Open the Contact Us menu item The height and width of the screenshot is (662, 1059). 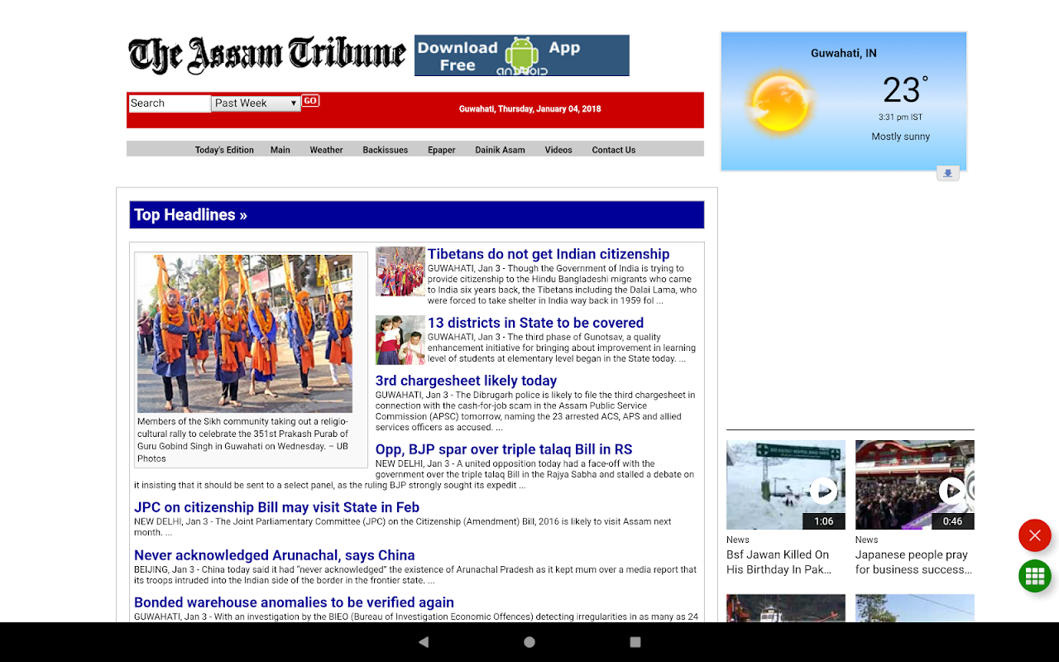click(614, 150)
